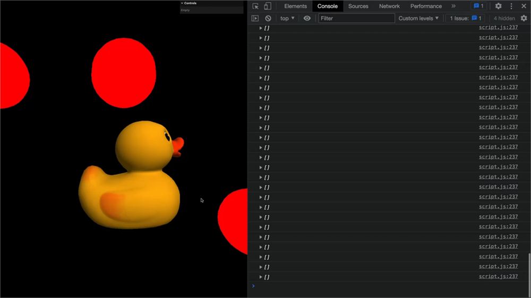
Task: Open the Sources tab
Action: click(x=358, y=6)
